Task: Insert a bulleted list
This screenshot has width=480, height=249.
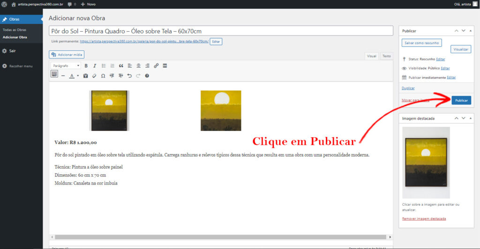Action: 104,65
